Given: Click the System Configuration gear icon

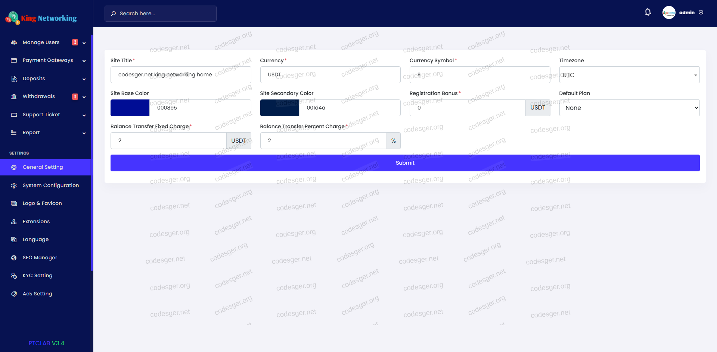Looking at the screenshot, I should pyautogui.click(x=14, y=185).
